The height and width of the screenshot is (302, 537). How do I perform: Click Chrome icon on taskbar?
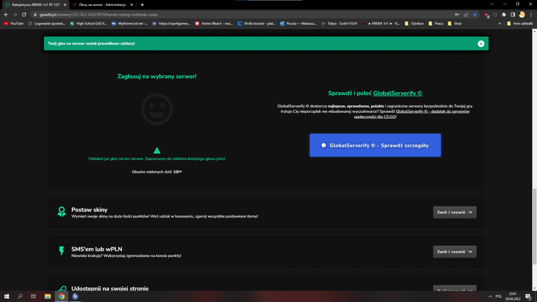(x=62, y=297)
